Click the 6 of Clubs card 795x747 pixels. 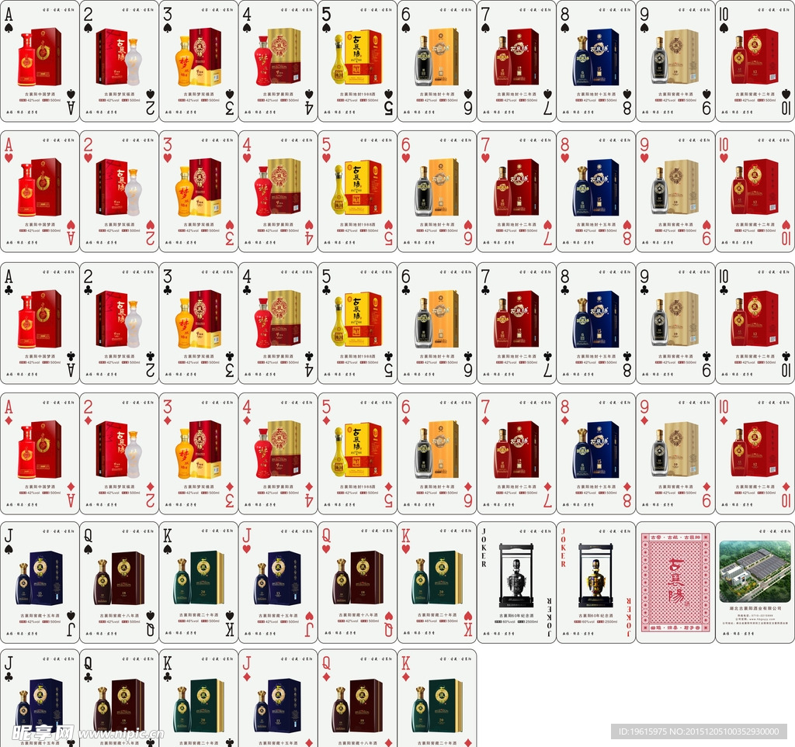coord(437,323)
